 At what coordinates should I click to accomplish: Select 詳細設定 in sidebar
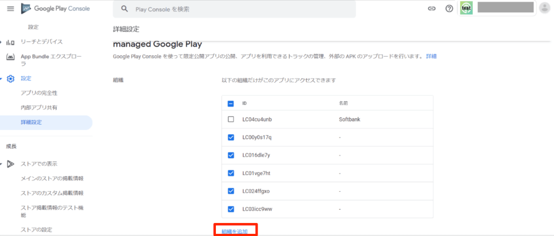[x=46, y=123]
